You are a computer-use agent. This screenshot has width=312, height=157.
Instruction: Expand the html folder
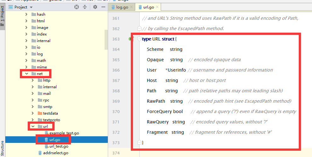(x=26, y=21)
